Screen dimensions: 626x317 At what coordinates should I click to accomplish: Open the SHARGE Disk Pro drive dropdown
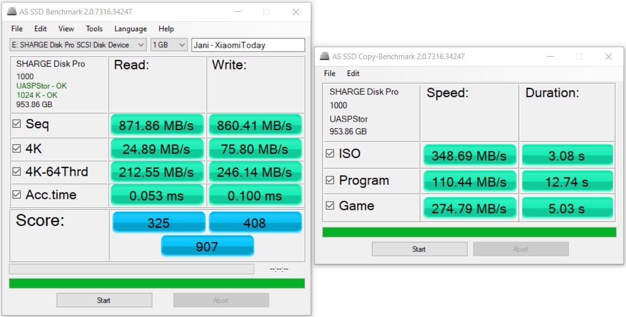(x=78, y=45)
